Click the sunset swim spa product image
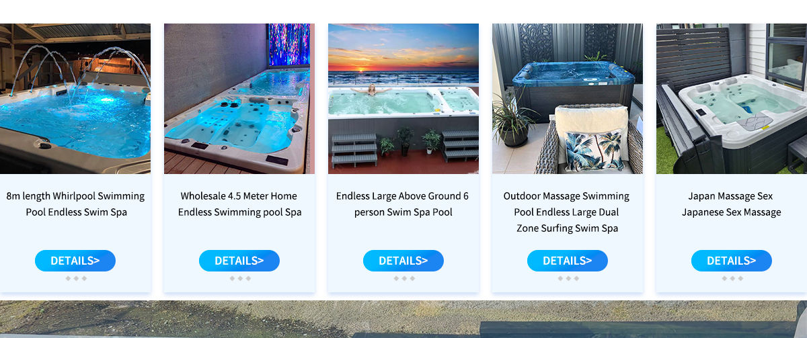The height and width of the screenshot is (338, 807). pyautogui.click(x=403, y=99)
